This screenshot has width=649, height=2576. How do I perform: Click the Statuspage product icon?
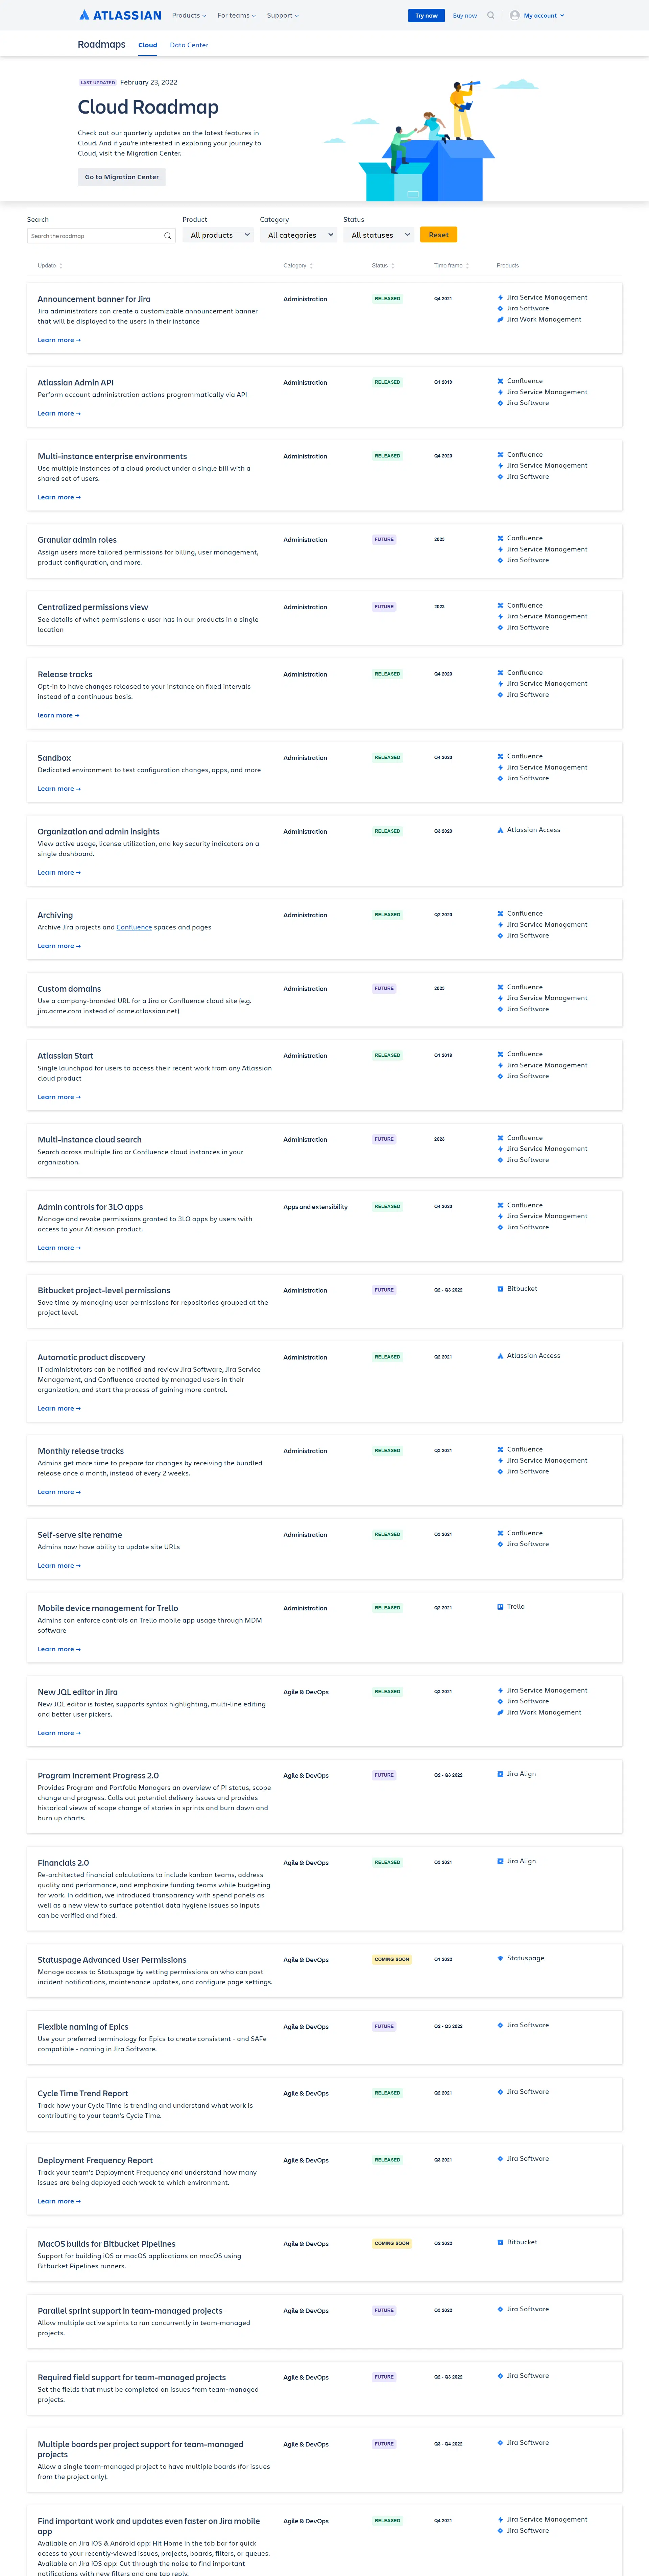(x=500, y=1958)
